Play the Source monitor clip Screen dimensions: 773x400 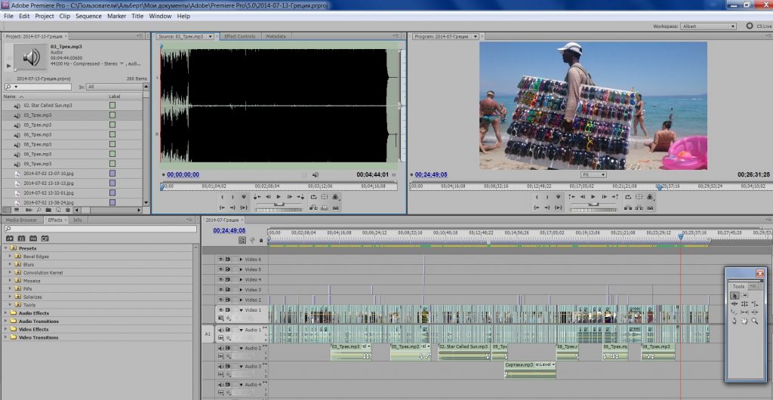pos(279,196)
